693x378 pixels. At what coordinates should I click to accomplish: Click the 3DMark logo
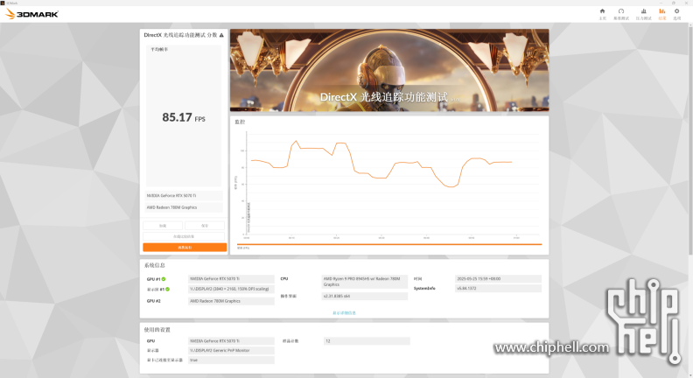point(31,14)
